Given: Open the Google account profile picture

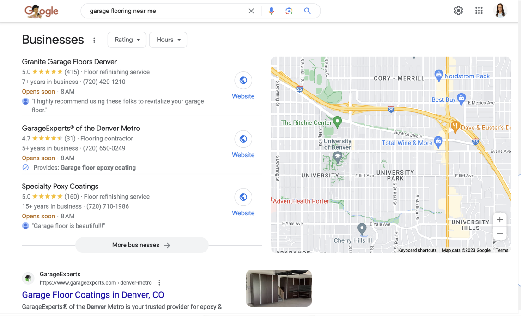Looking at the screenshot, I should (x=500, y=11).
